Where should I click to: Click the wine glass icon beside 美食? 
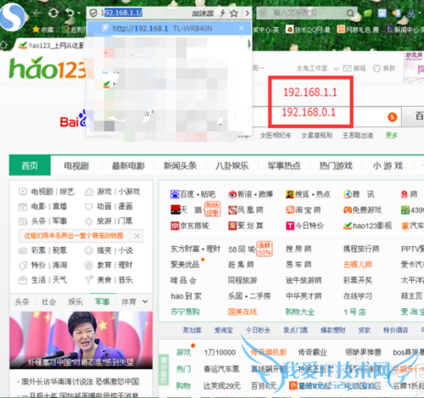[88, 280]
